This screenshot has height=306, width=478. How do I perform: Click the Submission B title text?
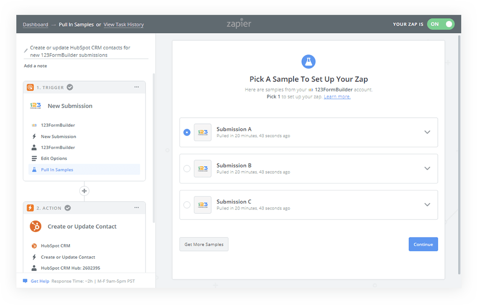click(234, 165)
